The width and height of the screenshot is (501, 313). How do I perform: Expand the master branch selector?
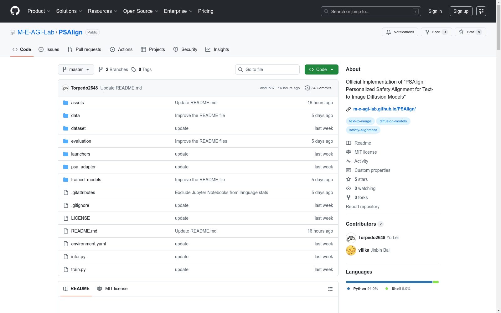pos(76,69)
